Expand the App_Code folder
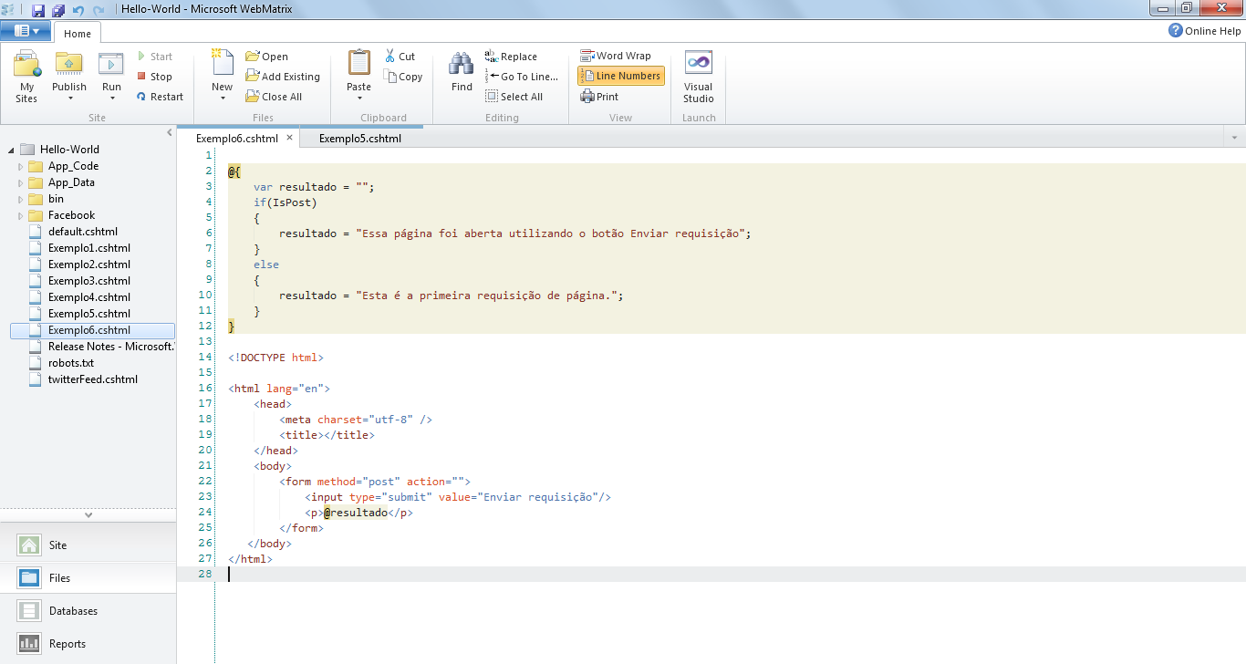 coord(20,165)
